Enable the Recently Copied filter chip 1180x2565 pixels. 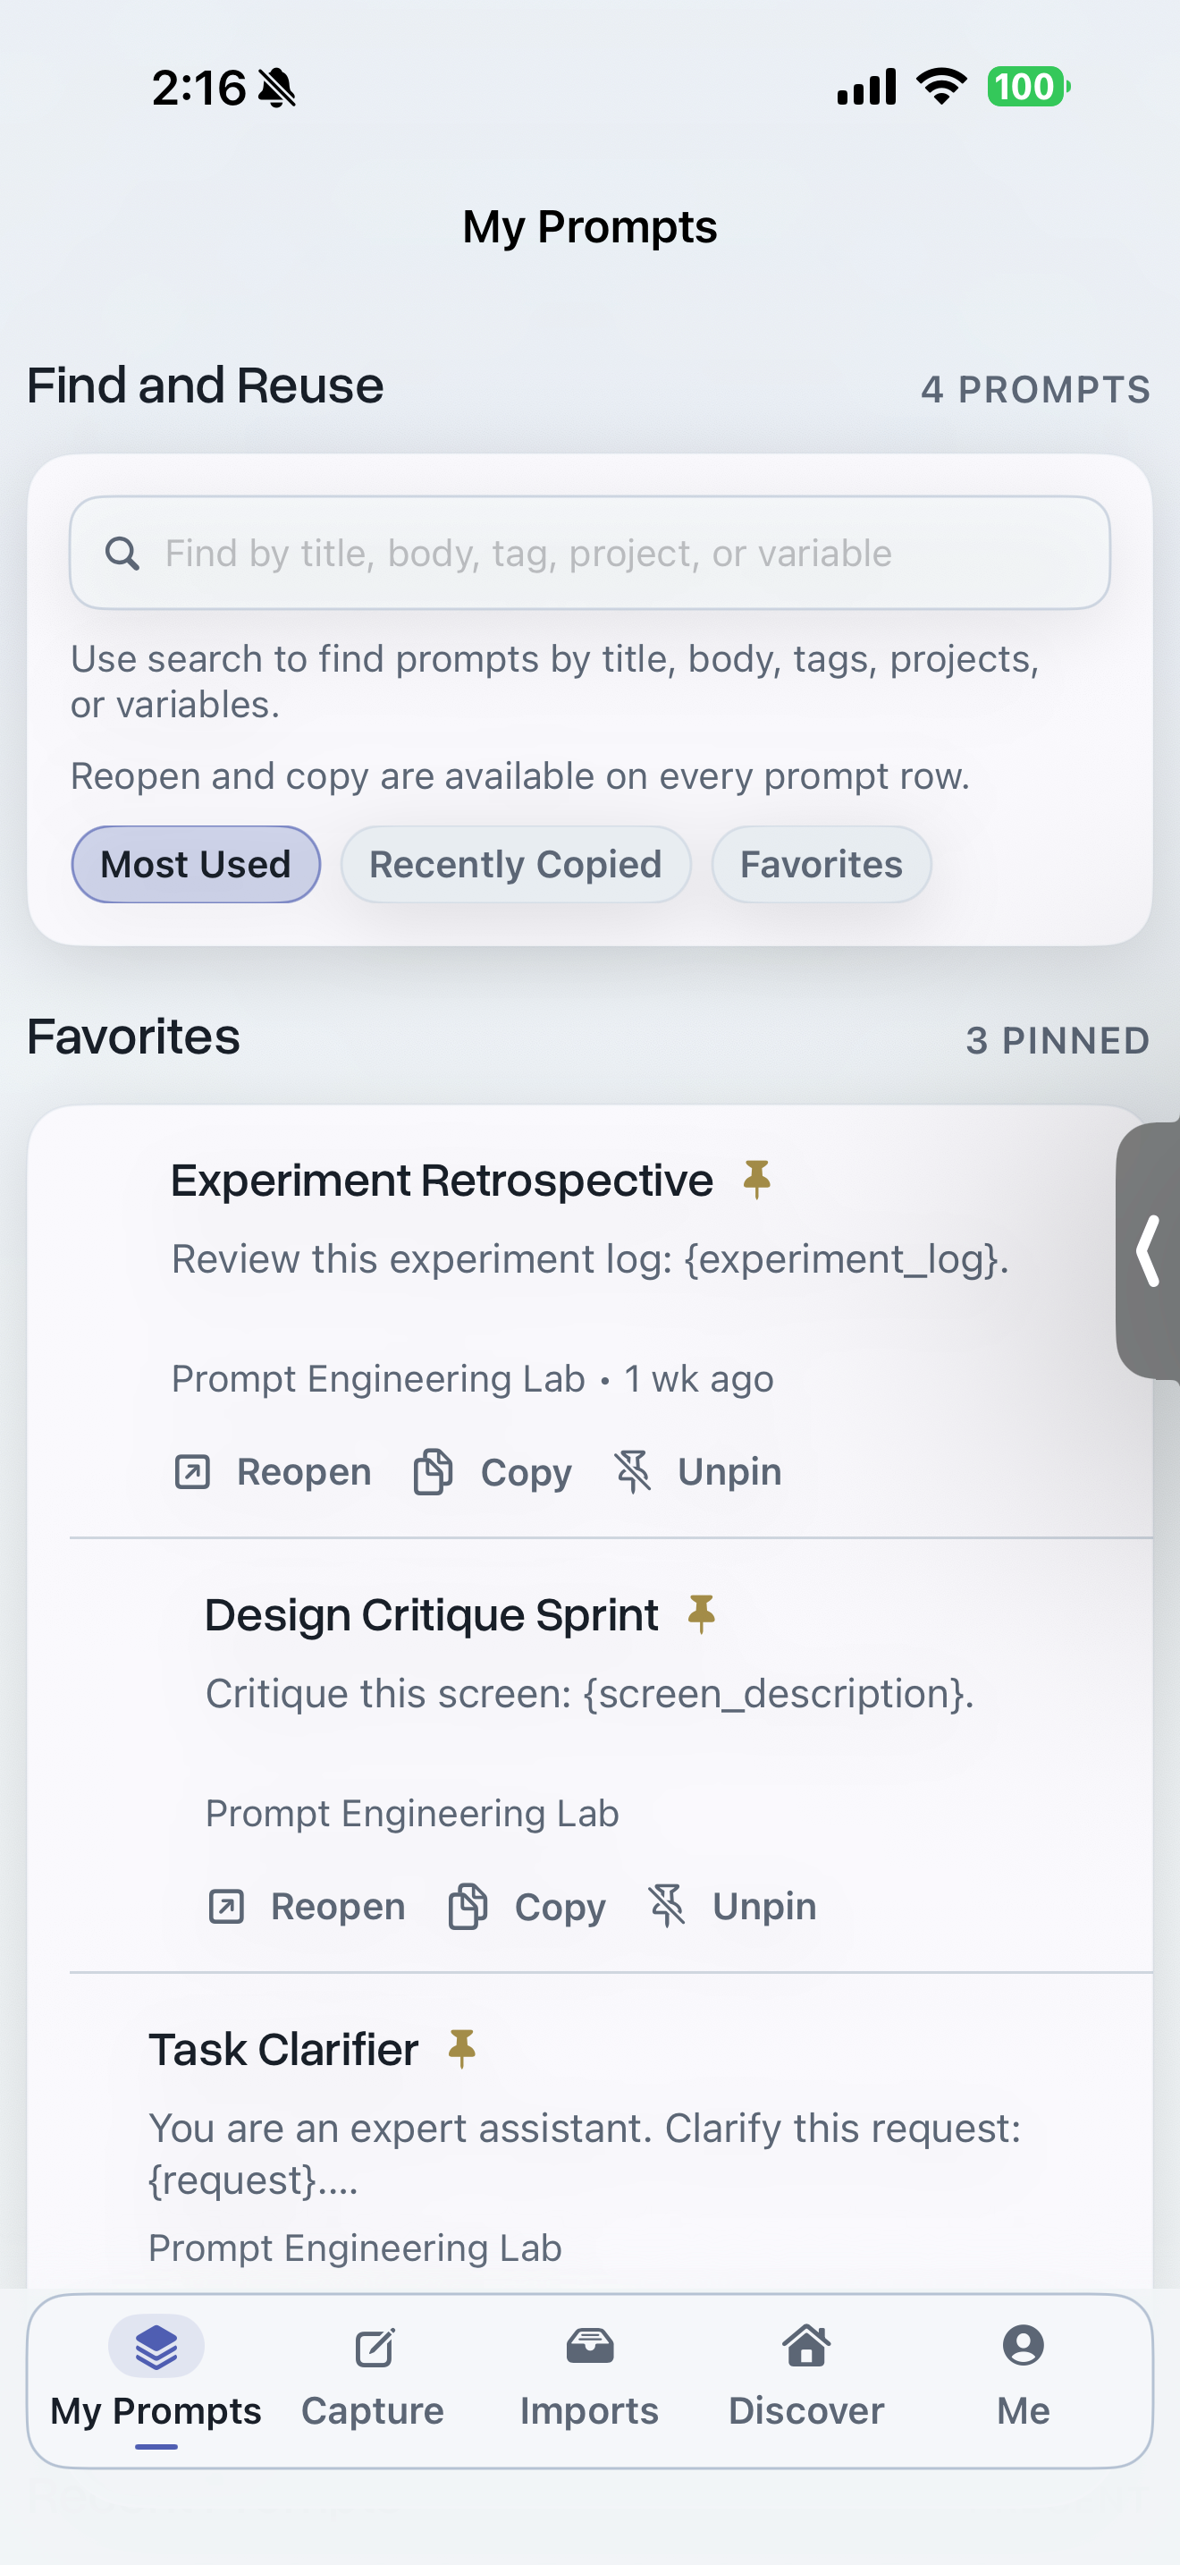516,864
